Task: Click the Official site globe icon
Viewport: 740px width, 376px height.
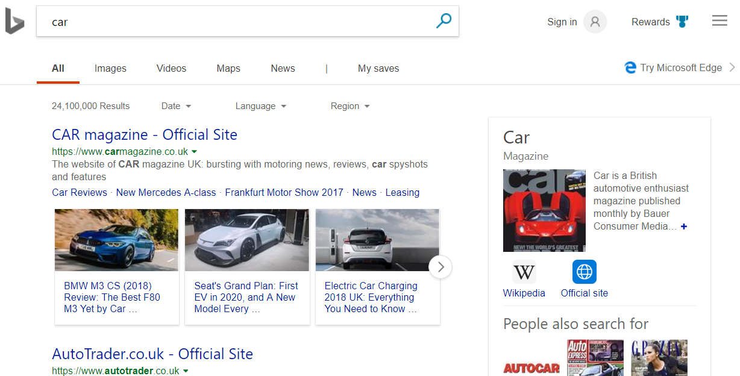Action: 584,272
